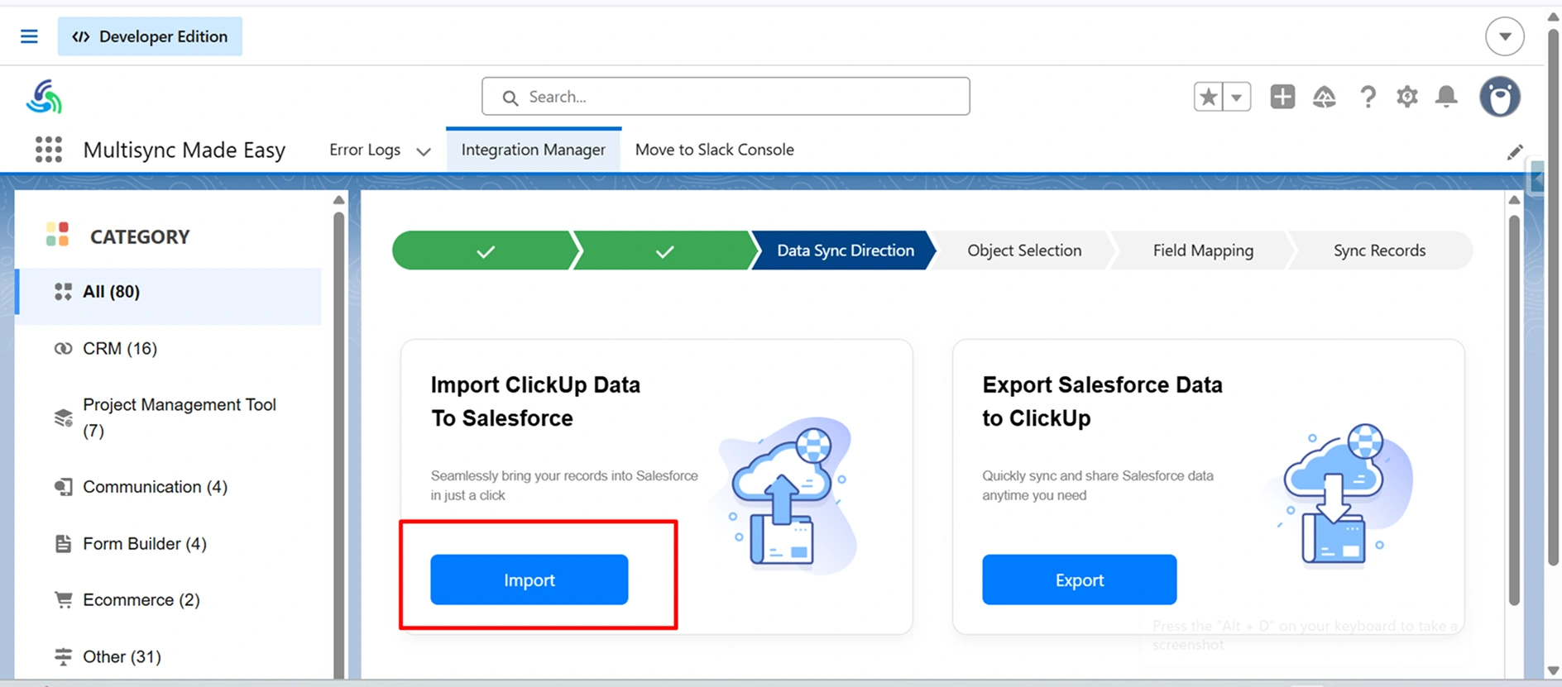Click 'Seamlessly bring your records' description
1562x687 pixels.
[564, 486]
